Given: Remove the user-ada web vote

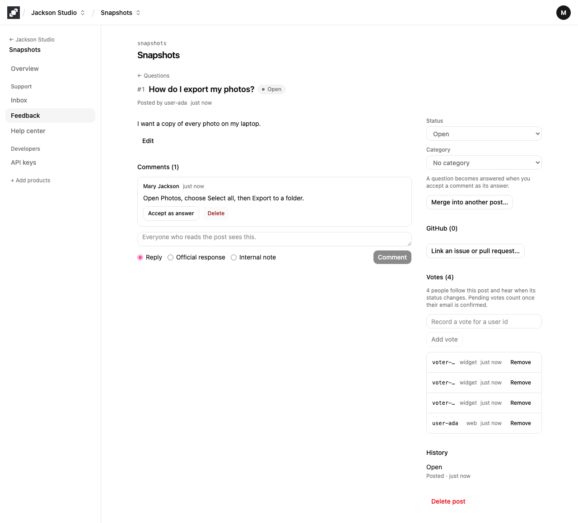Looking at the screenshot, I should click(521, 423).
